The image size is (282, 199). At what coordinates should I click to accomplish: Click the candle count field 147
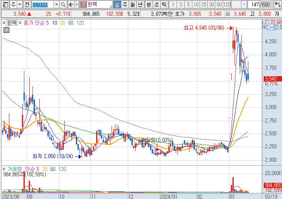pos(254,4)
